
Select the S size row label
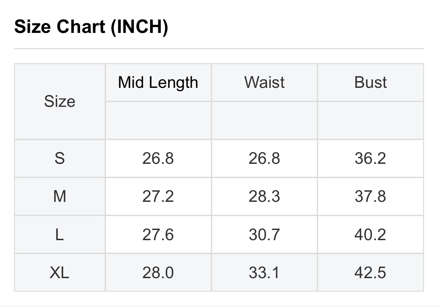pyautogui.click(x=60, y=158)
